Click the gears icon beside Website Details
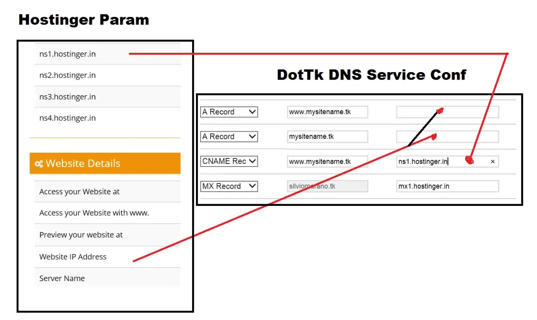The height and width of the screenshot is (320, 537). coord(39,164)
